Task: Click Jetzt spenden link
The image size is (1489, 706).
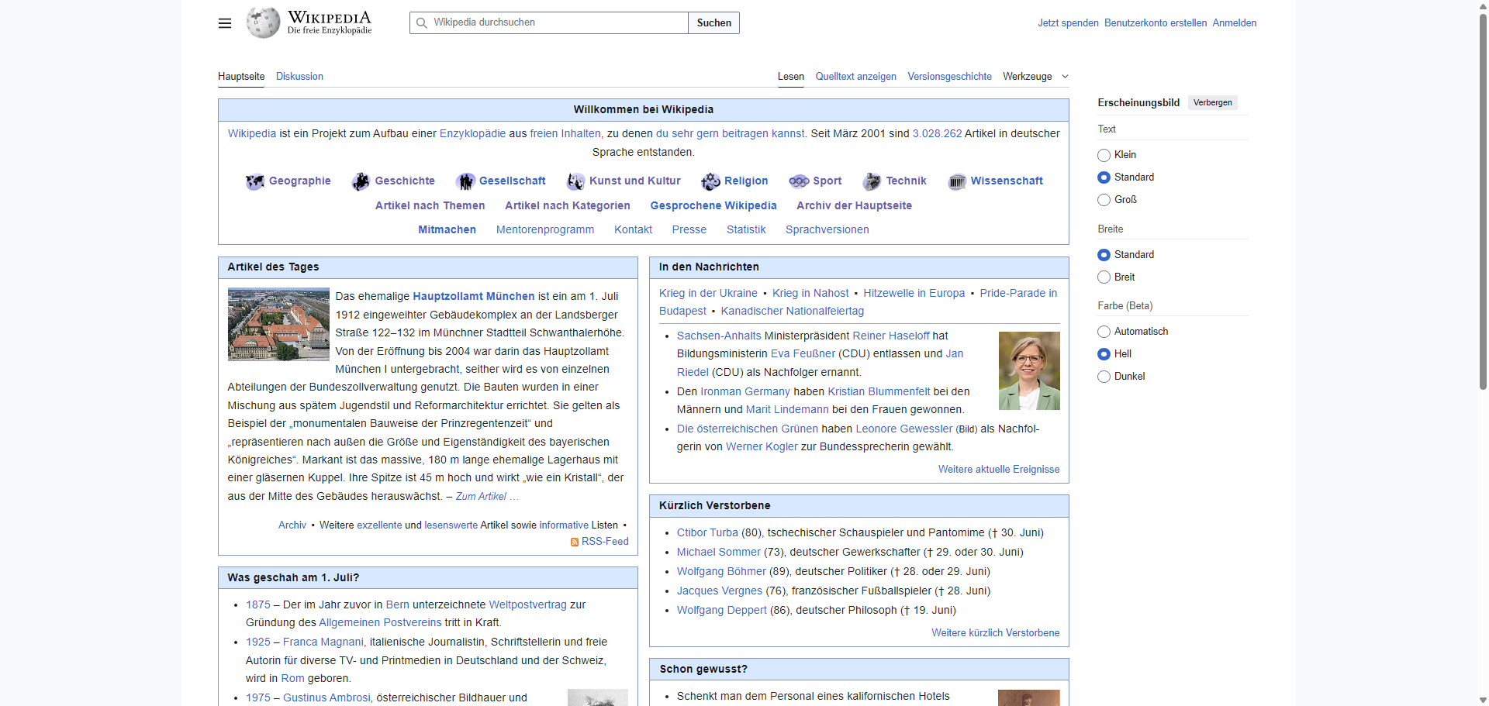Action: pos(1068,23)
